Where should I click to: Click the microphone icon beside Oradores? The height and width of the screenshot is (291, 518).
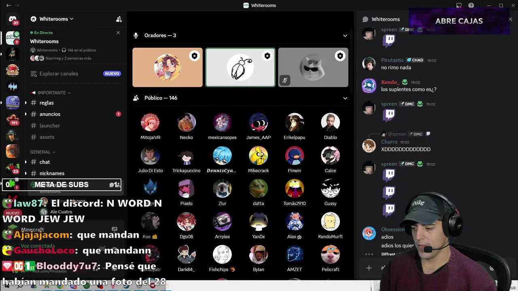coord(136,36)
